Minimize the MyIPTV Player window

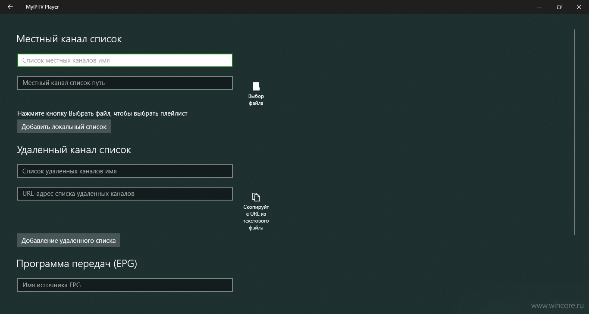539,7
